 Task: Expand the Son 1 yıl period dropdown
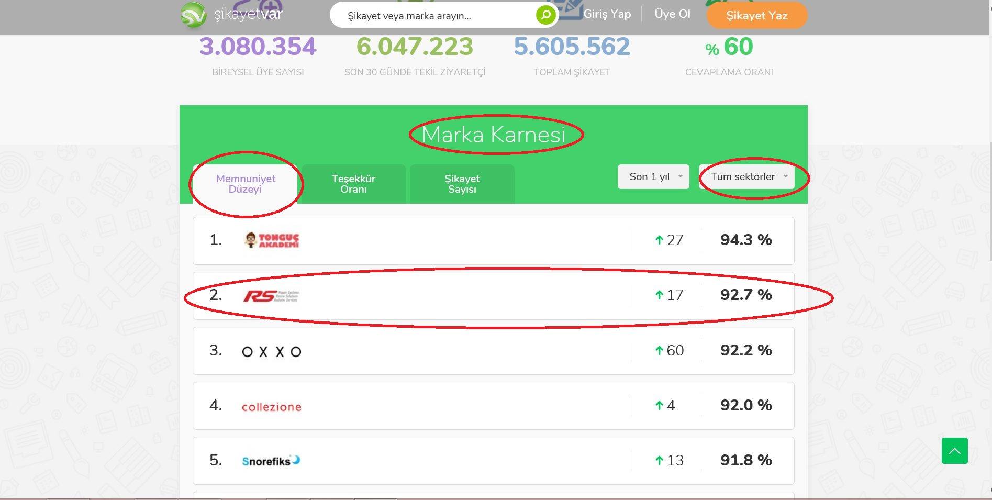pos(653,177)
